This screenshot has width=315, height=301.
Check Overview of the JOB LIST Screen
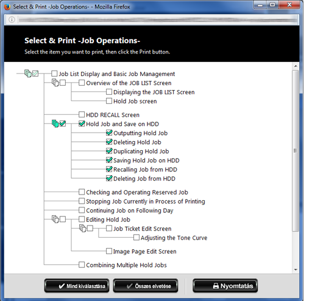click(x=82, y=83)
